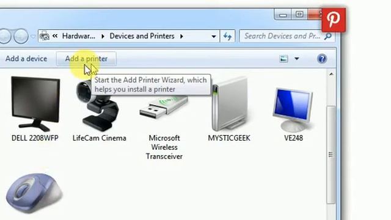Viewport: 391px width, 220px height.
Task: Expand arrow after Hardwar... breadcrumb
Action: 103,37
